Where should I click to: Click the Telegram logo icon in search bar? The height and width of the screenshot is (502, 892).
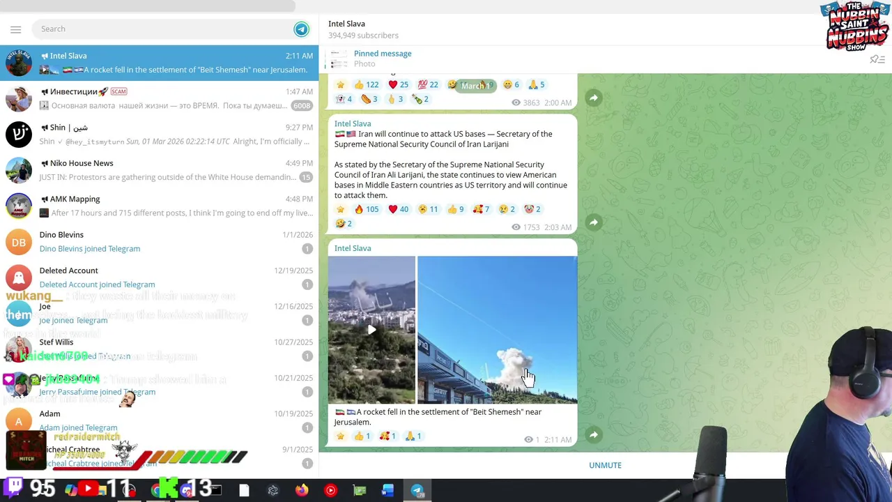[301, 29]
